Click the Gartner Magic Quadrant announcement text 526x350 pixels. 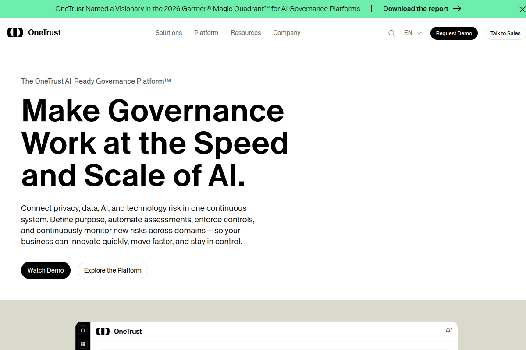(x=208, y=9)
